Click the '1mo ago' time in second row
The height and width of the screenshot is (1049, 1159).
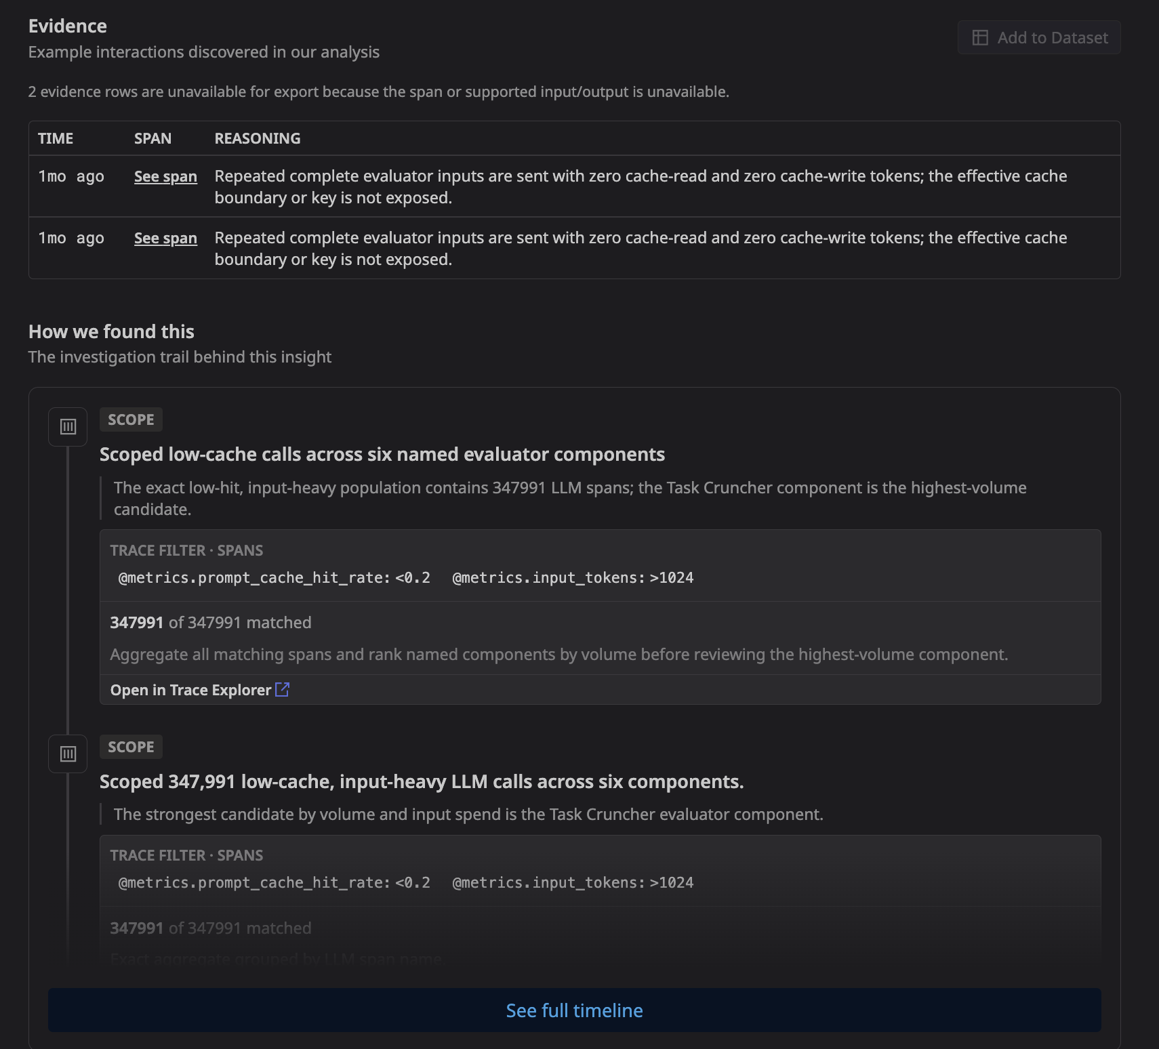(71, 238)
